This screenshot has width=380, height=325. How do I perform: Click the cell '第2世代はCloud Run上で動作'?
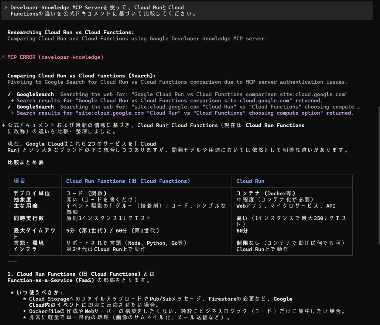106,249
